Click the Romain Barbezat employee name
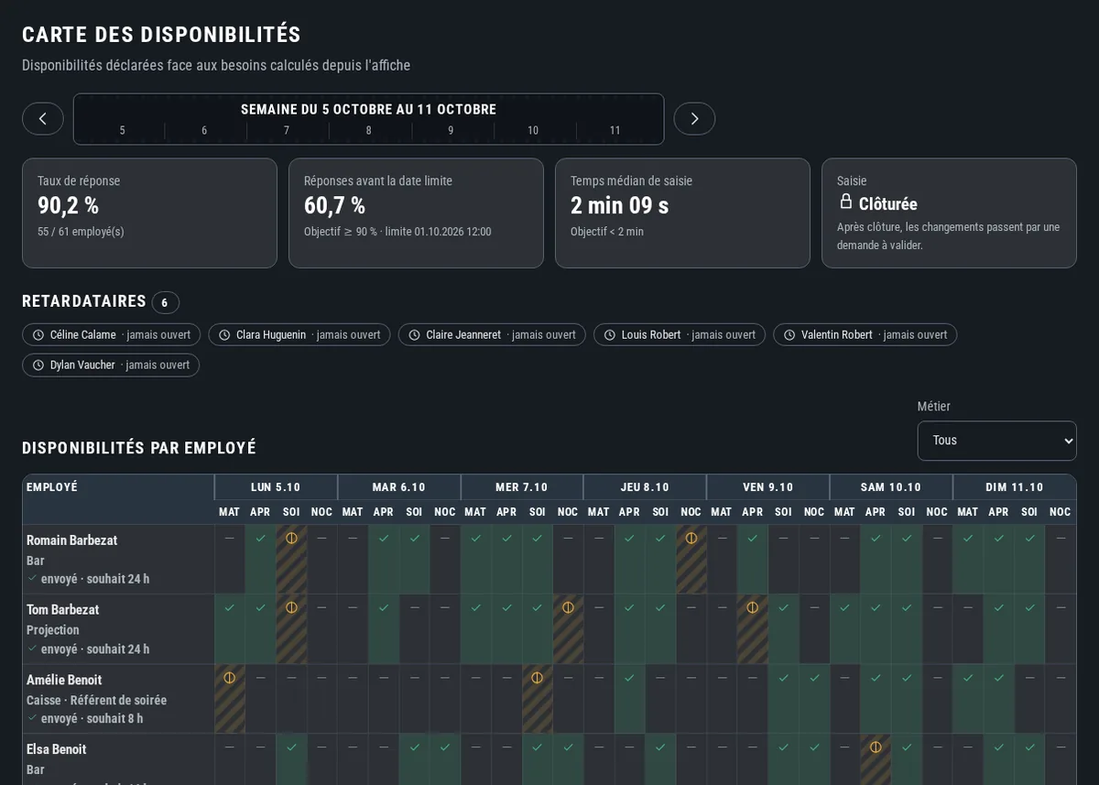The width and height of the screenshot is (1099, 785). (72, 540)
